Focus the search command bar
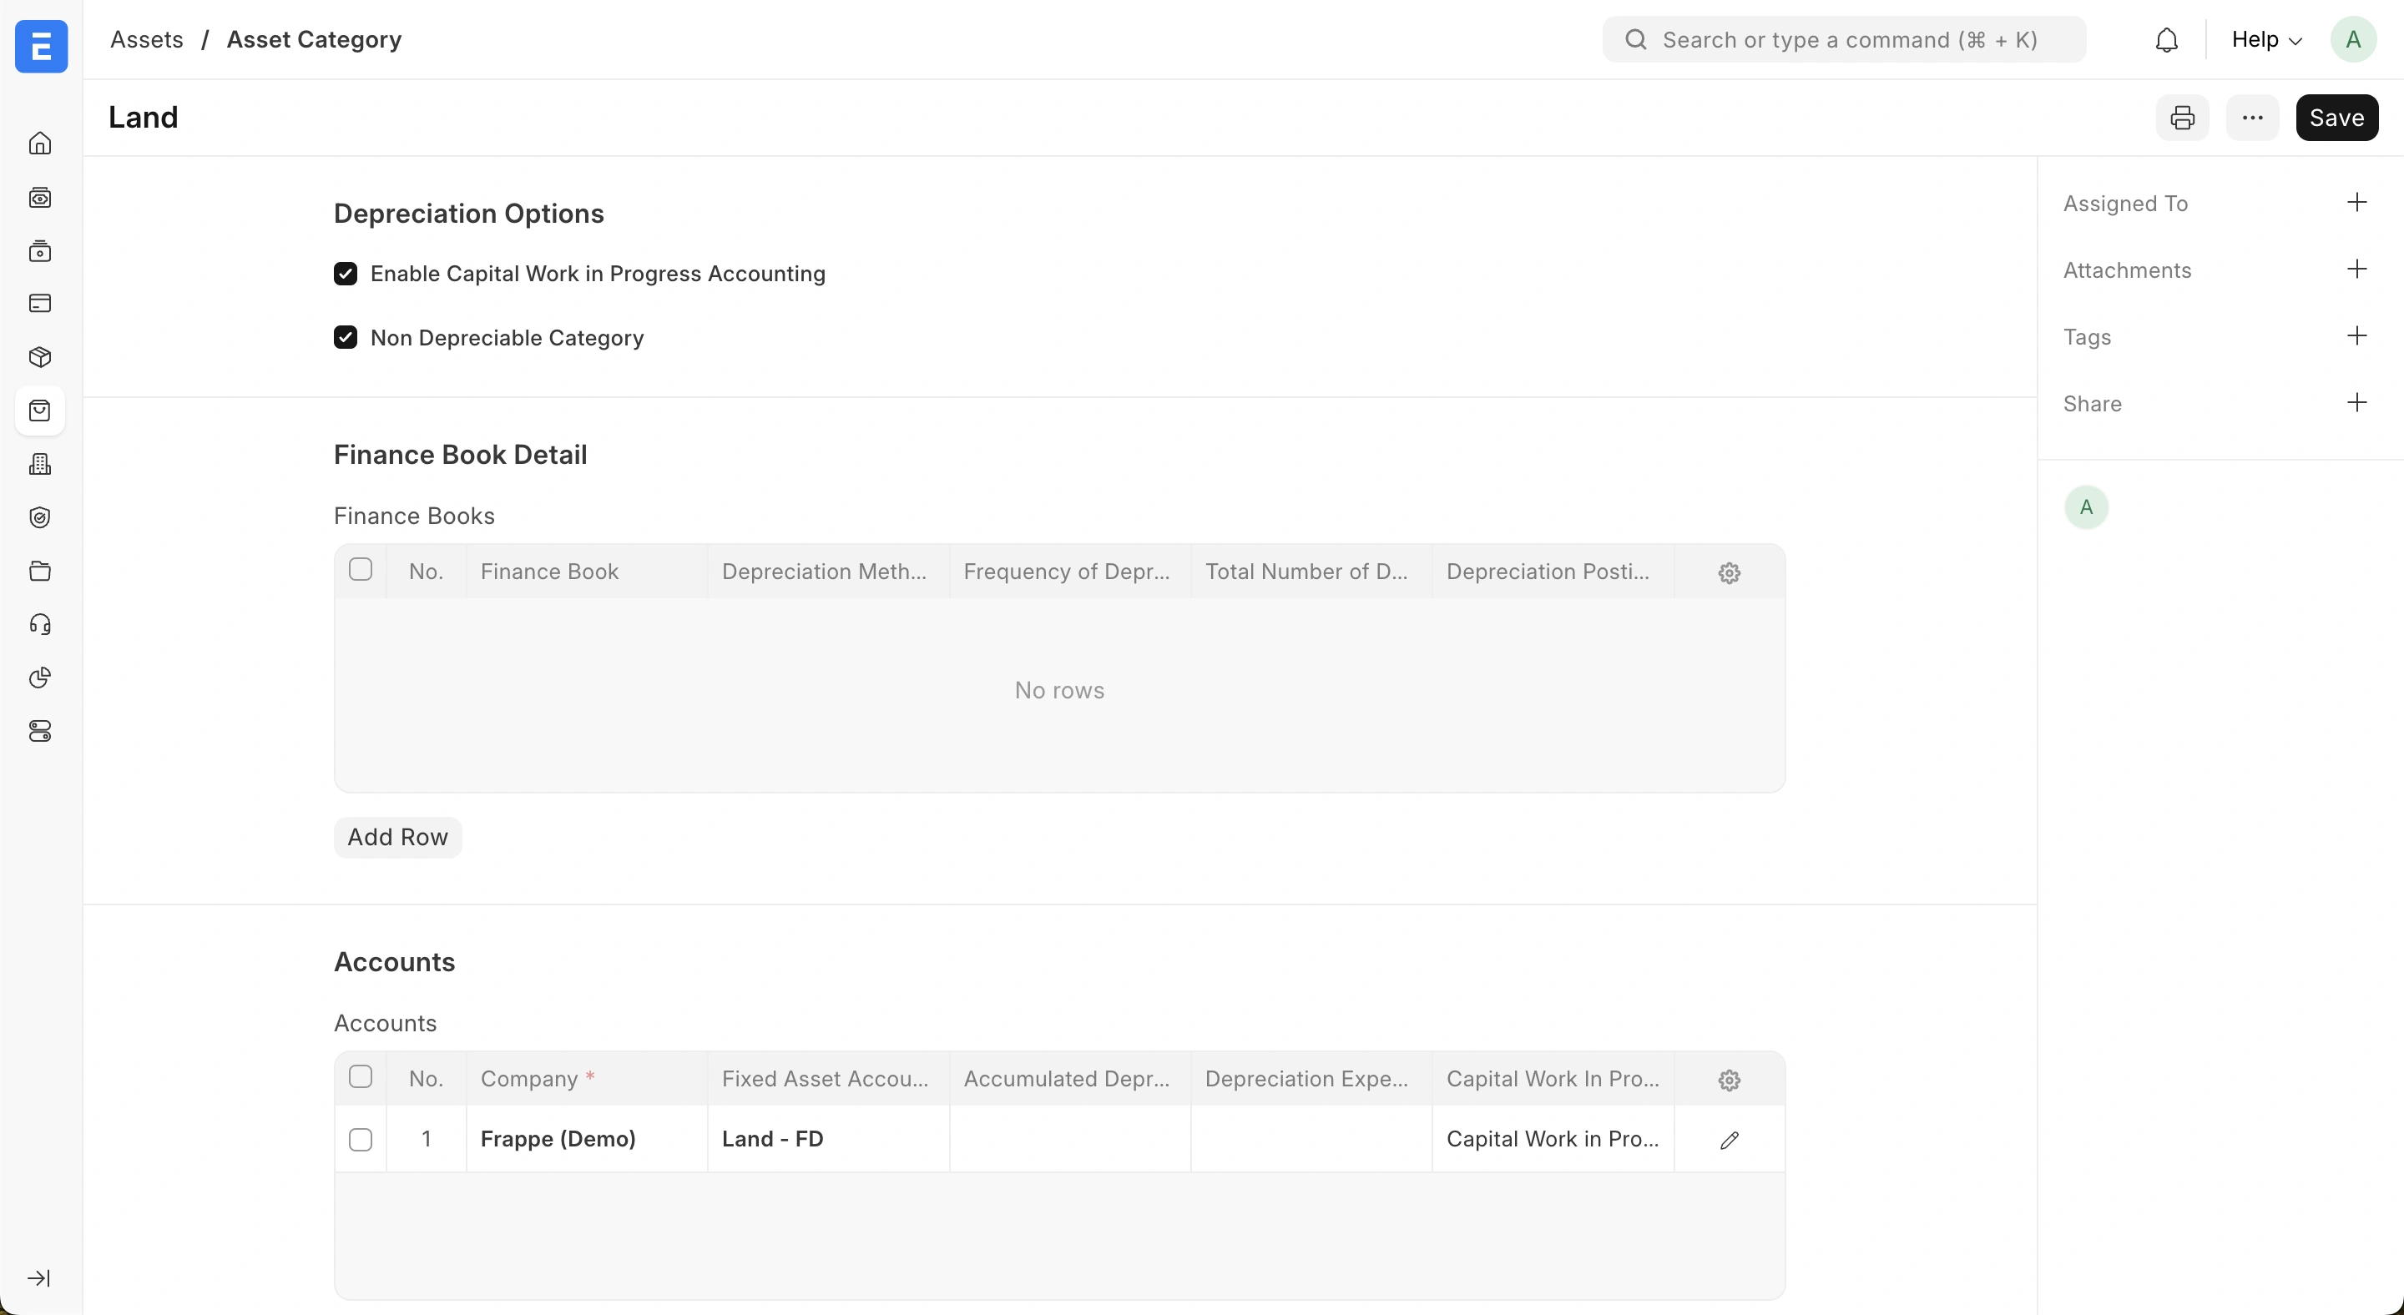Image resolution: width=2404 pixels, height=1315 pixels. click(1844, 40)
